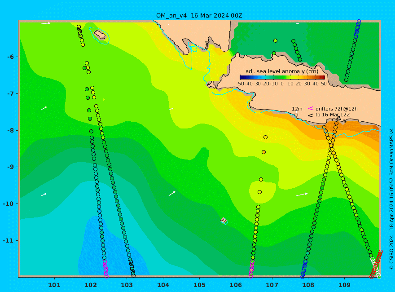Image resolution: width=395 pixels, height=292 pixels.
Task: Click the "12m" depth label in the legend
Action: 297,109
